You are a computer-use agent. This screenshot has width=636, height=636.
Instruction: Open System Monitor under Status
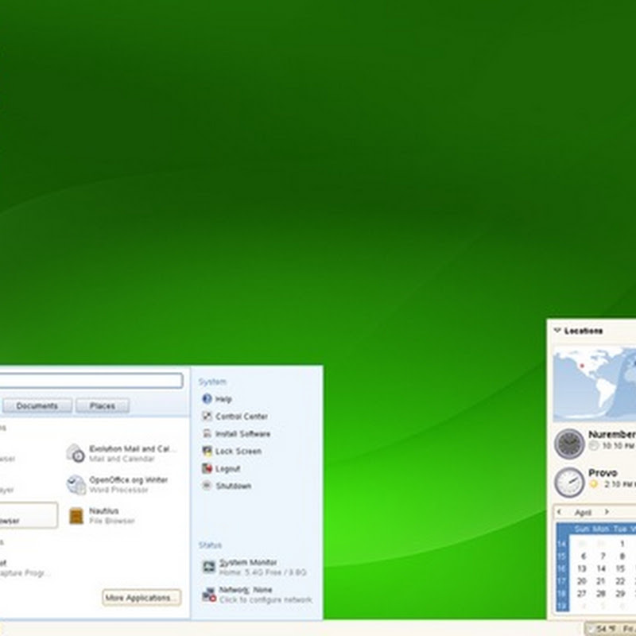246,567
